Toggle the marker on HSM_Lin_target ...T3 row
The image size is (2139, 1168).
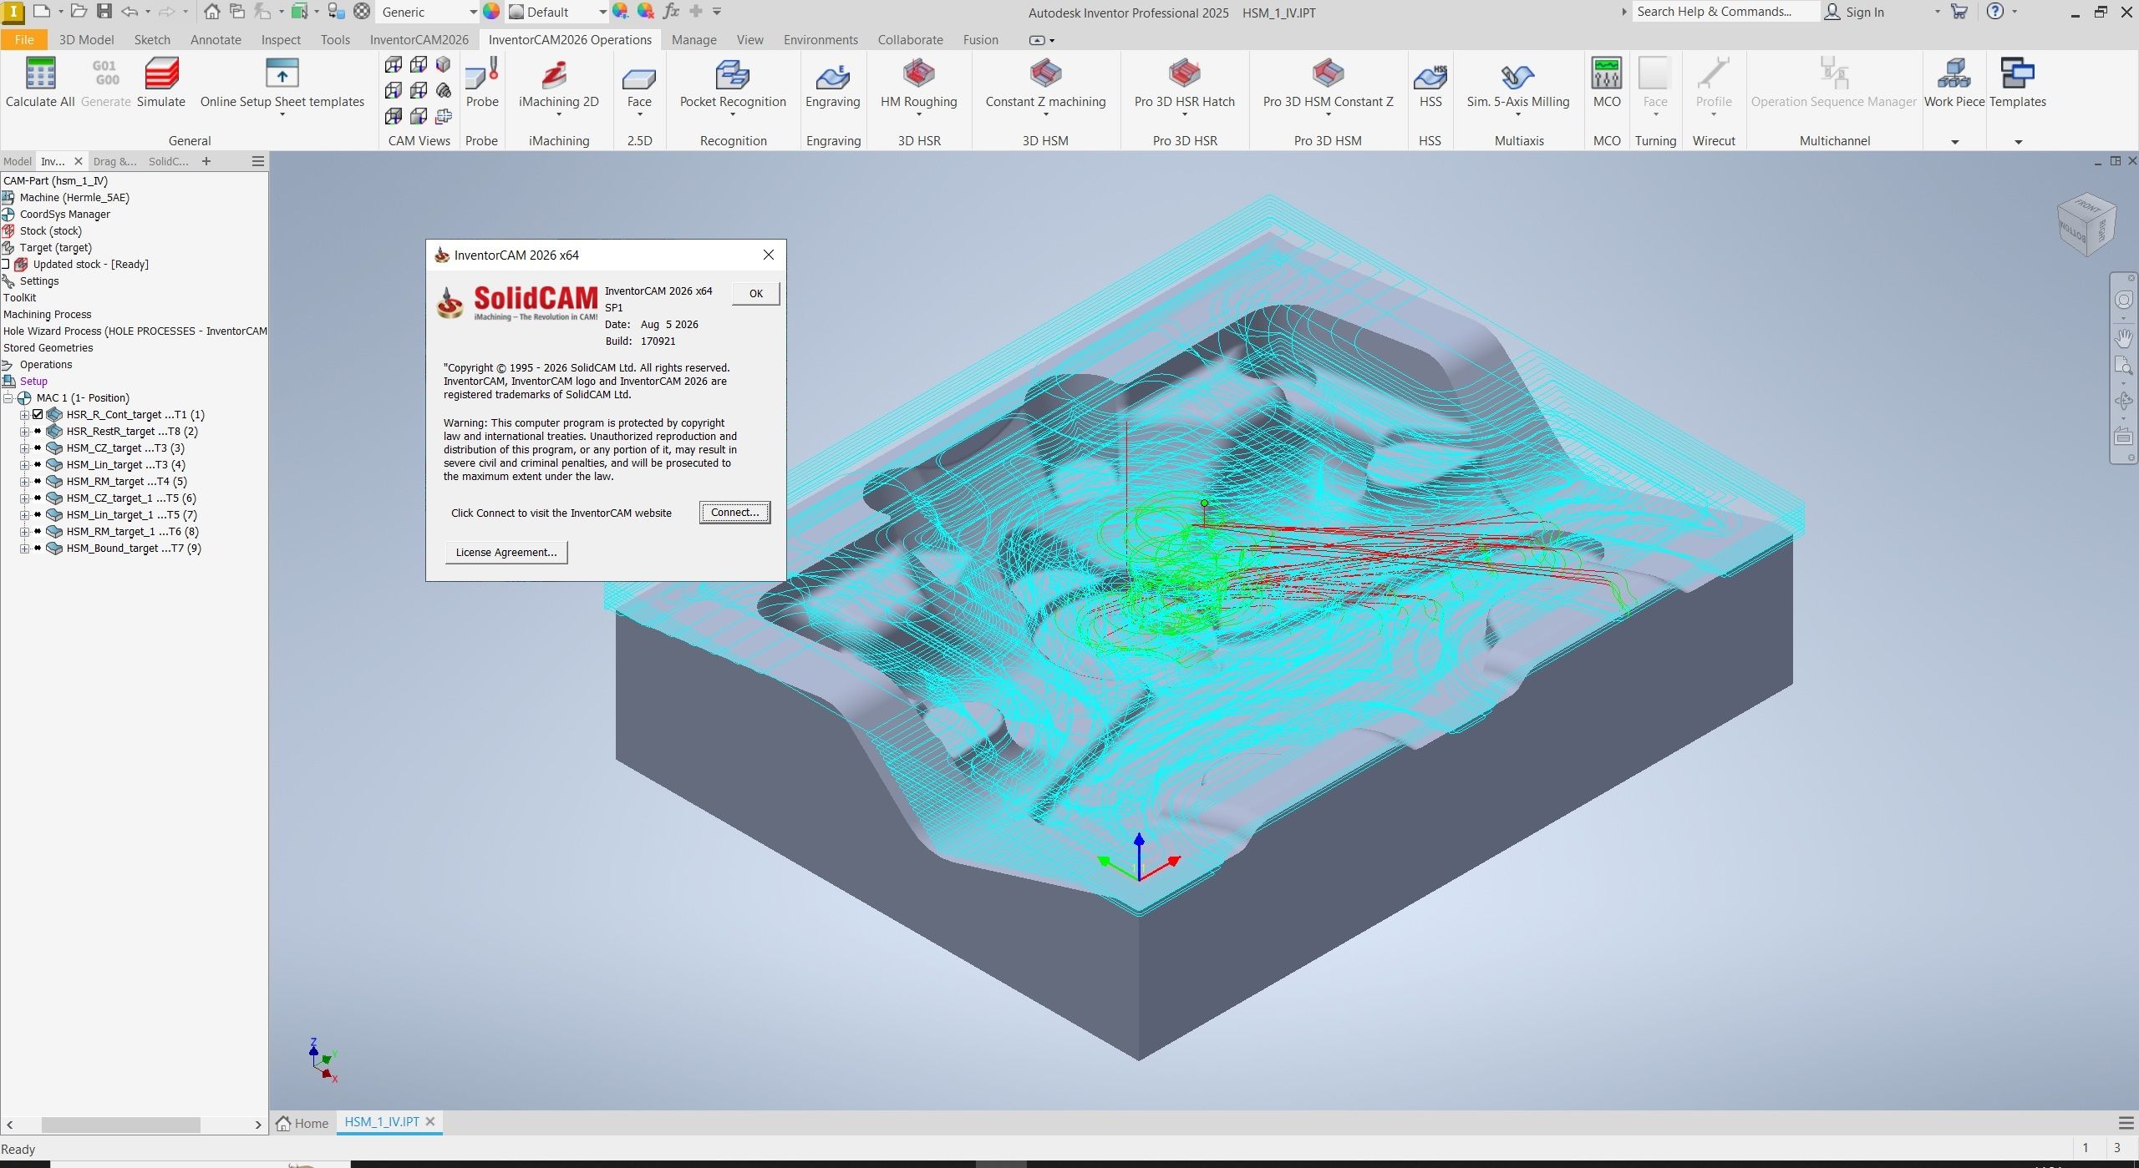38,464
